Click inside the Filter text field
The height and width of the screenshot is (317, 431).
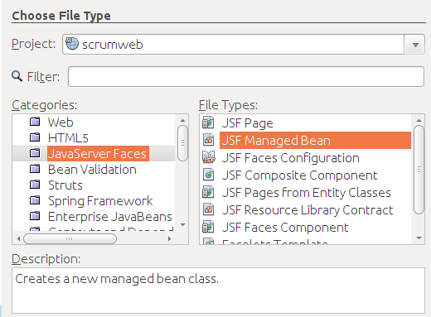click(246, 76)
